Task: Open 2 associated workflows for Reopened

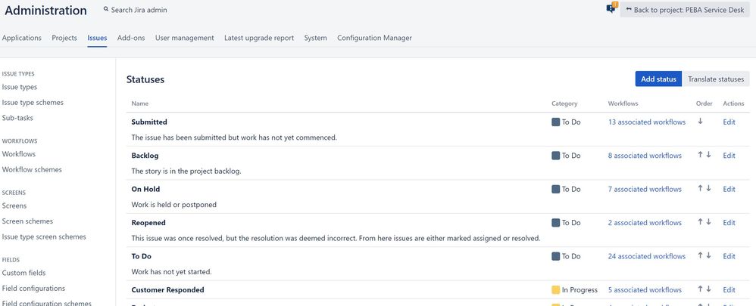Action: pyautogui.click(x=645, y=223)
